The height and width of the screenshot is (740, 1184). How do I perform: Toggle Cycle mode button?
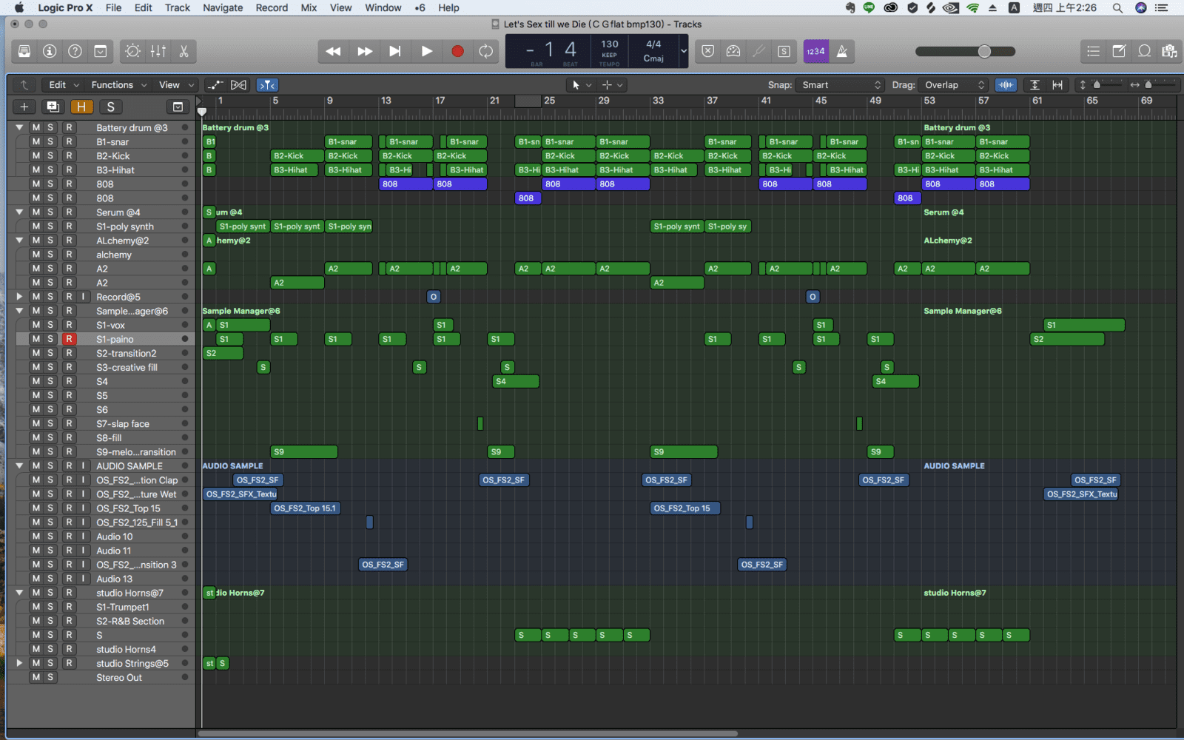coord(485,51)
